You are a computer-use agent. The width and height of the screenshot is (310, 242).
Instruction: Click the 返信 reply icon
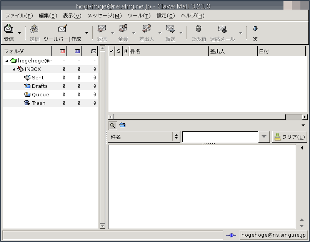102,29
